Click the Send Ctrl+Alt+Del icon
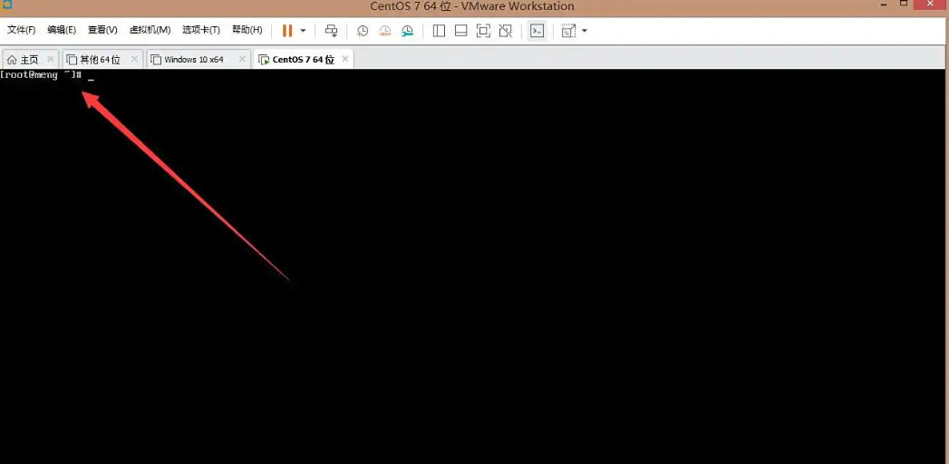Viewport: 949px width, 464px height. [x=331, y=31]
